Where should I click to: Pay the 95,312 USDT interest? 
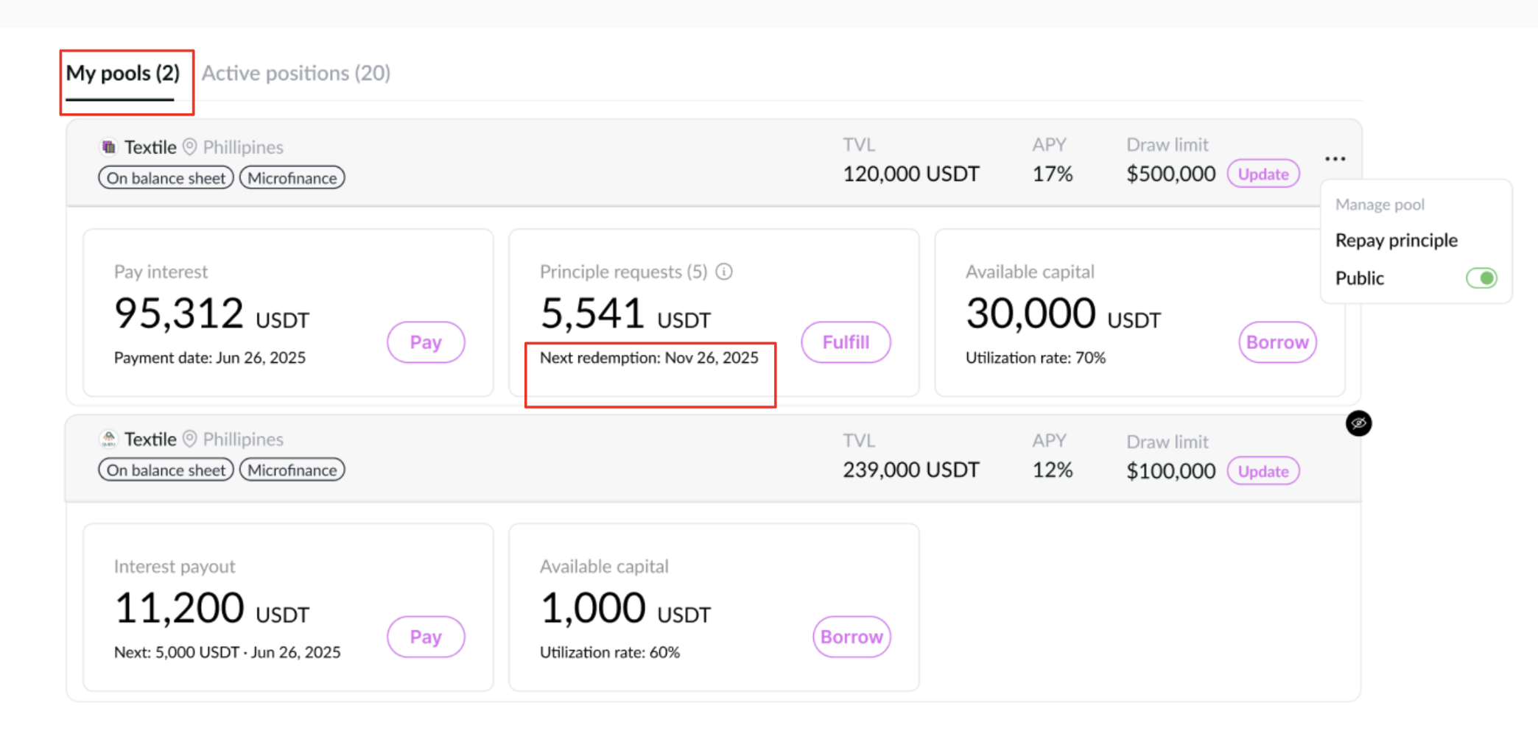tap(426, 342)
